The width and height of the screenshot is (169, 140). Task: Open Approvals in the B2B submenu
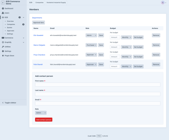[10, 31]
